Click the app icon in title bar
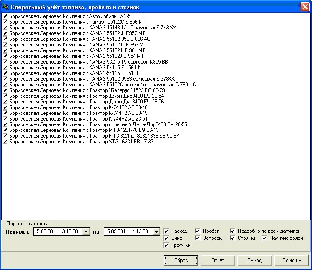The image size is (312, 270). pos(5,7)
